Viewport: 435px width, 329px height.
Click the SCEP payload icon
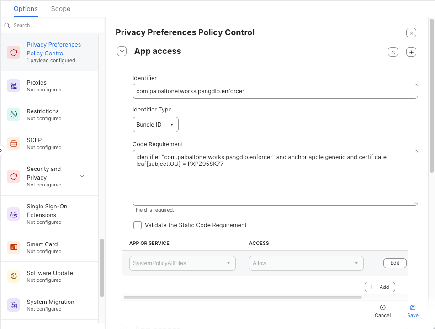(x=14, y=143)
